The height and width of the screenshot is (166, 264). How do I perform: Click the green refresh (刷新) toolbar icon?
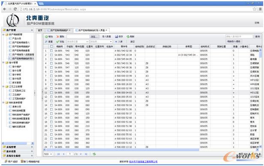(128, 36)
